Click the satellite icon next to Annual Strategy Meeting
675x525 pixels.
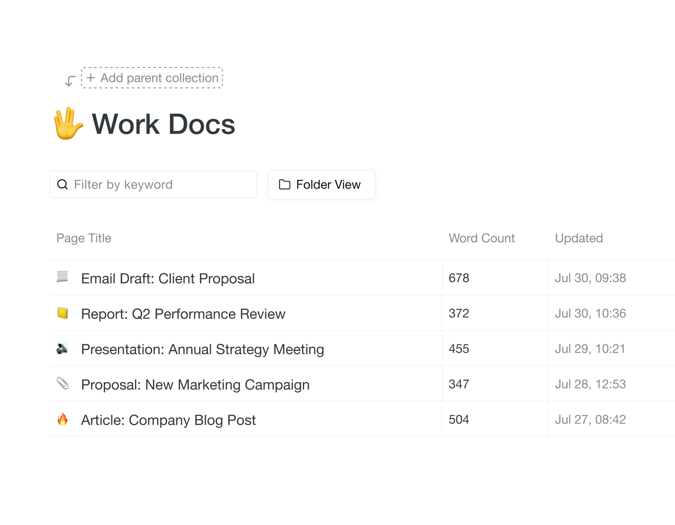click(x=62, y=348)
